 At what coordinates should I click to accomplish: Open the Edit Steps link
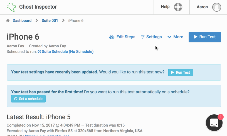(x=122, y=37)
